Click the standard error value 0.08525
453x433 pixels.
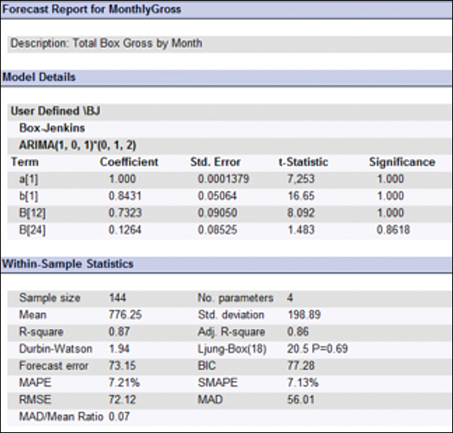[x=217, y=230]
